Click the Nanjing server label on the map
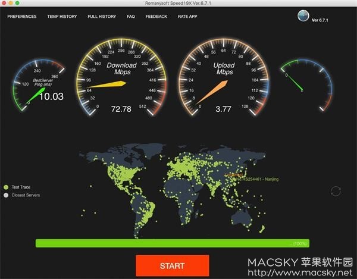 257,179
